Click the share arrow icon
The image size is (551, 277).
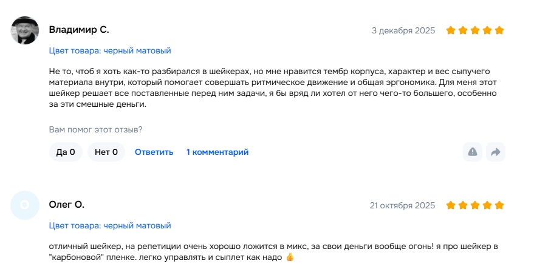495,152
